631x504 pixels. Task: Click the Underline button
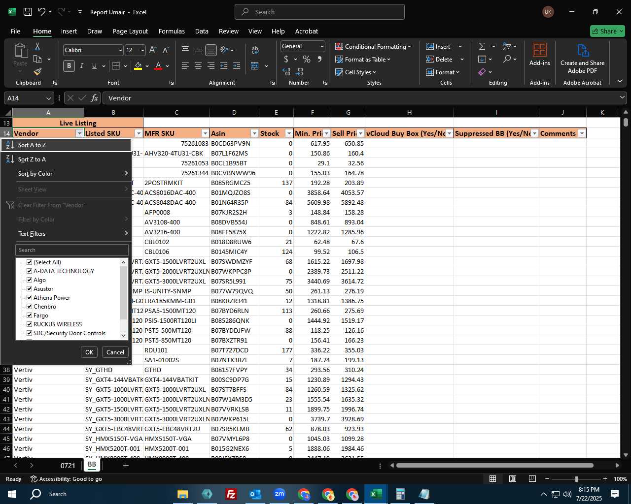point(94,66)
